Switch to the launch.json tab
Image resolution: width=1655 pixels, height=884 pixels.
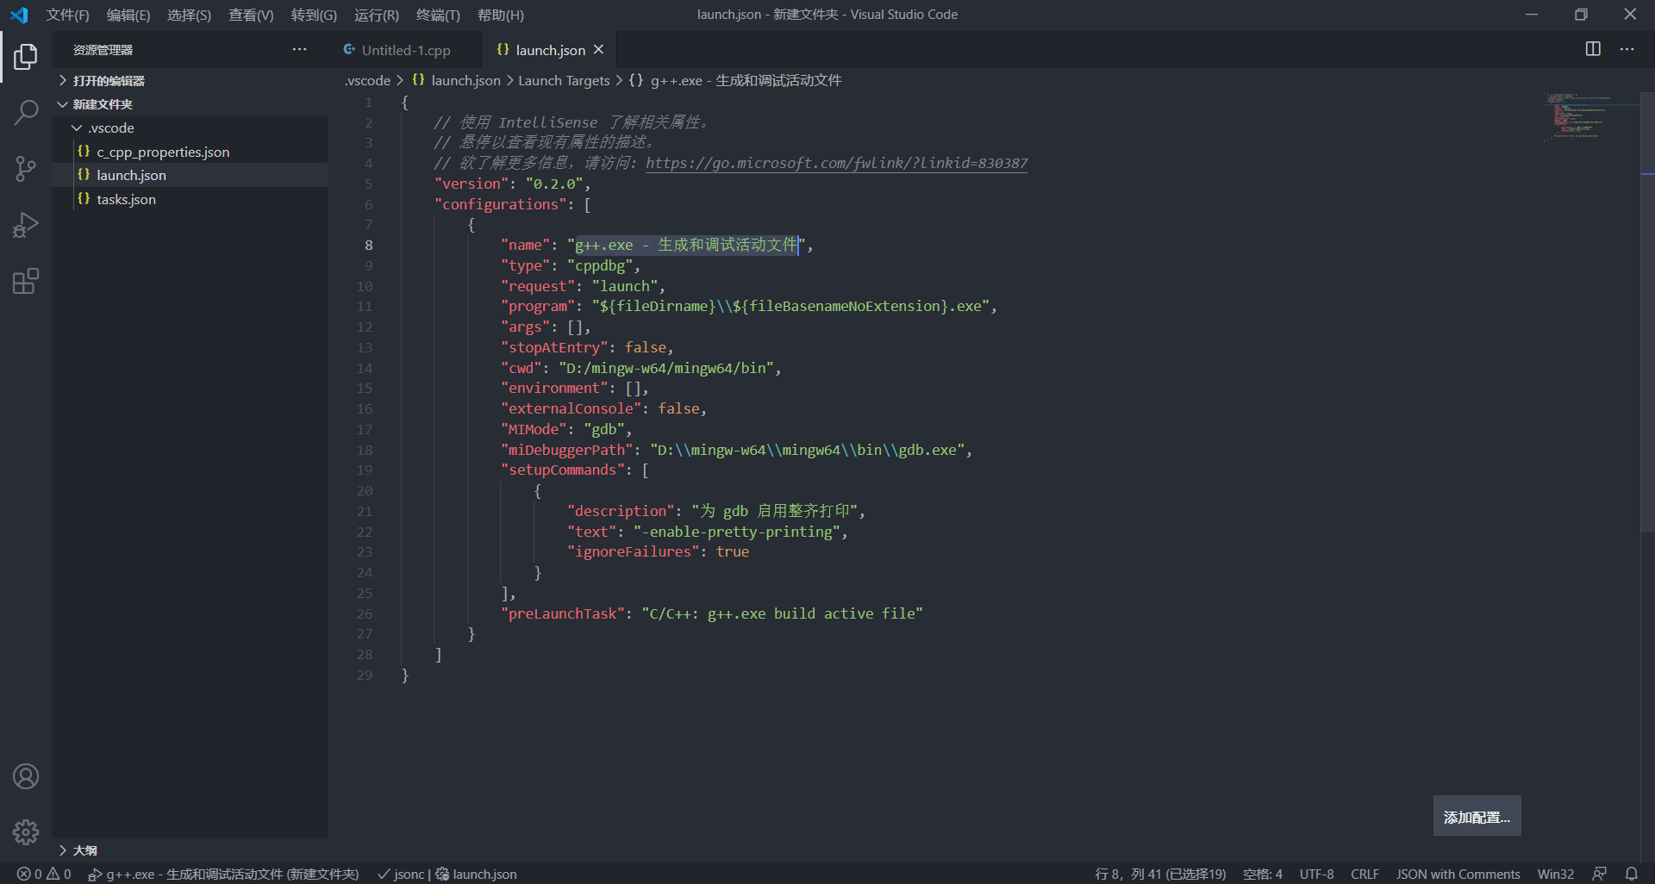click(x=550, y=50)
